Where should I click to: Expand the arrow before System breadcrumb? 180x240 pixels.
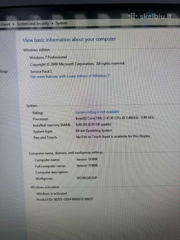tap(52, 23)
